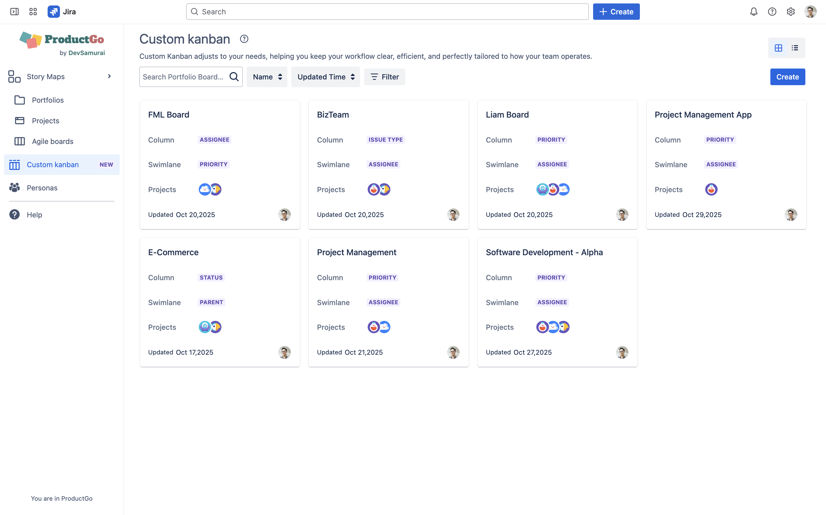The width and height of the screenshot is (826, 515).
Task: Open the E-Commerce board card
Action: (174, 252)
